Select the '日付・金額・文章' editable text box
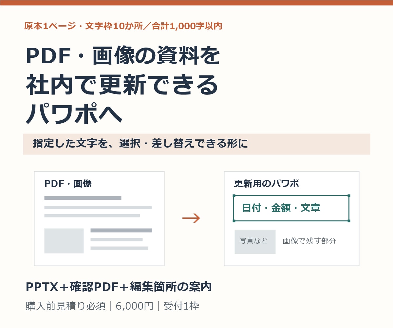 point(291,208)
